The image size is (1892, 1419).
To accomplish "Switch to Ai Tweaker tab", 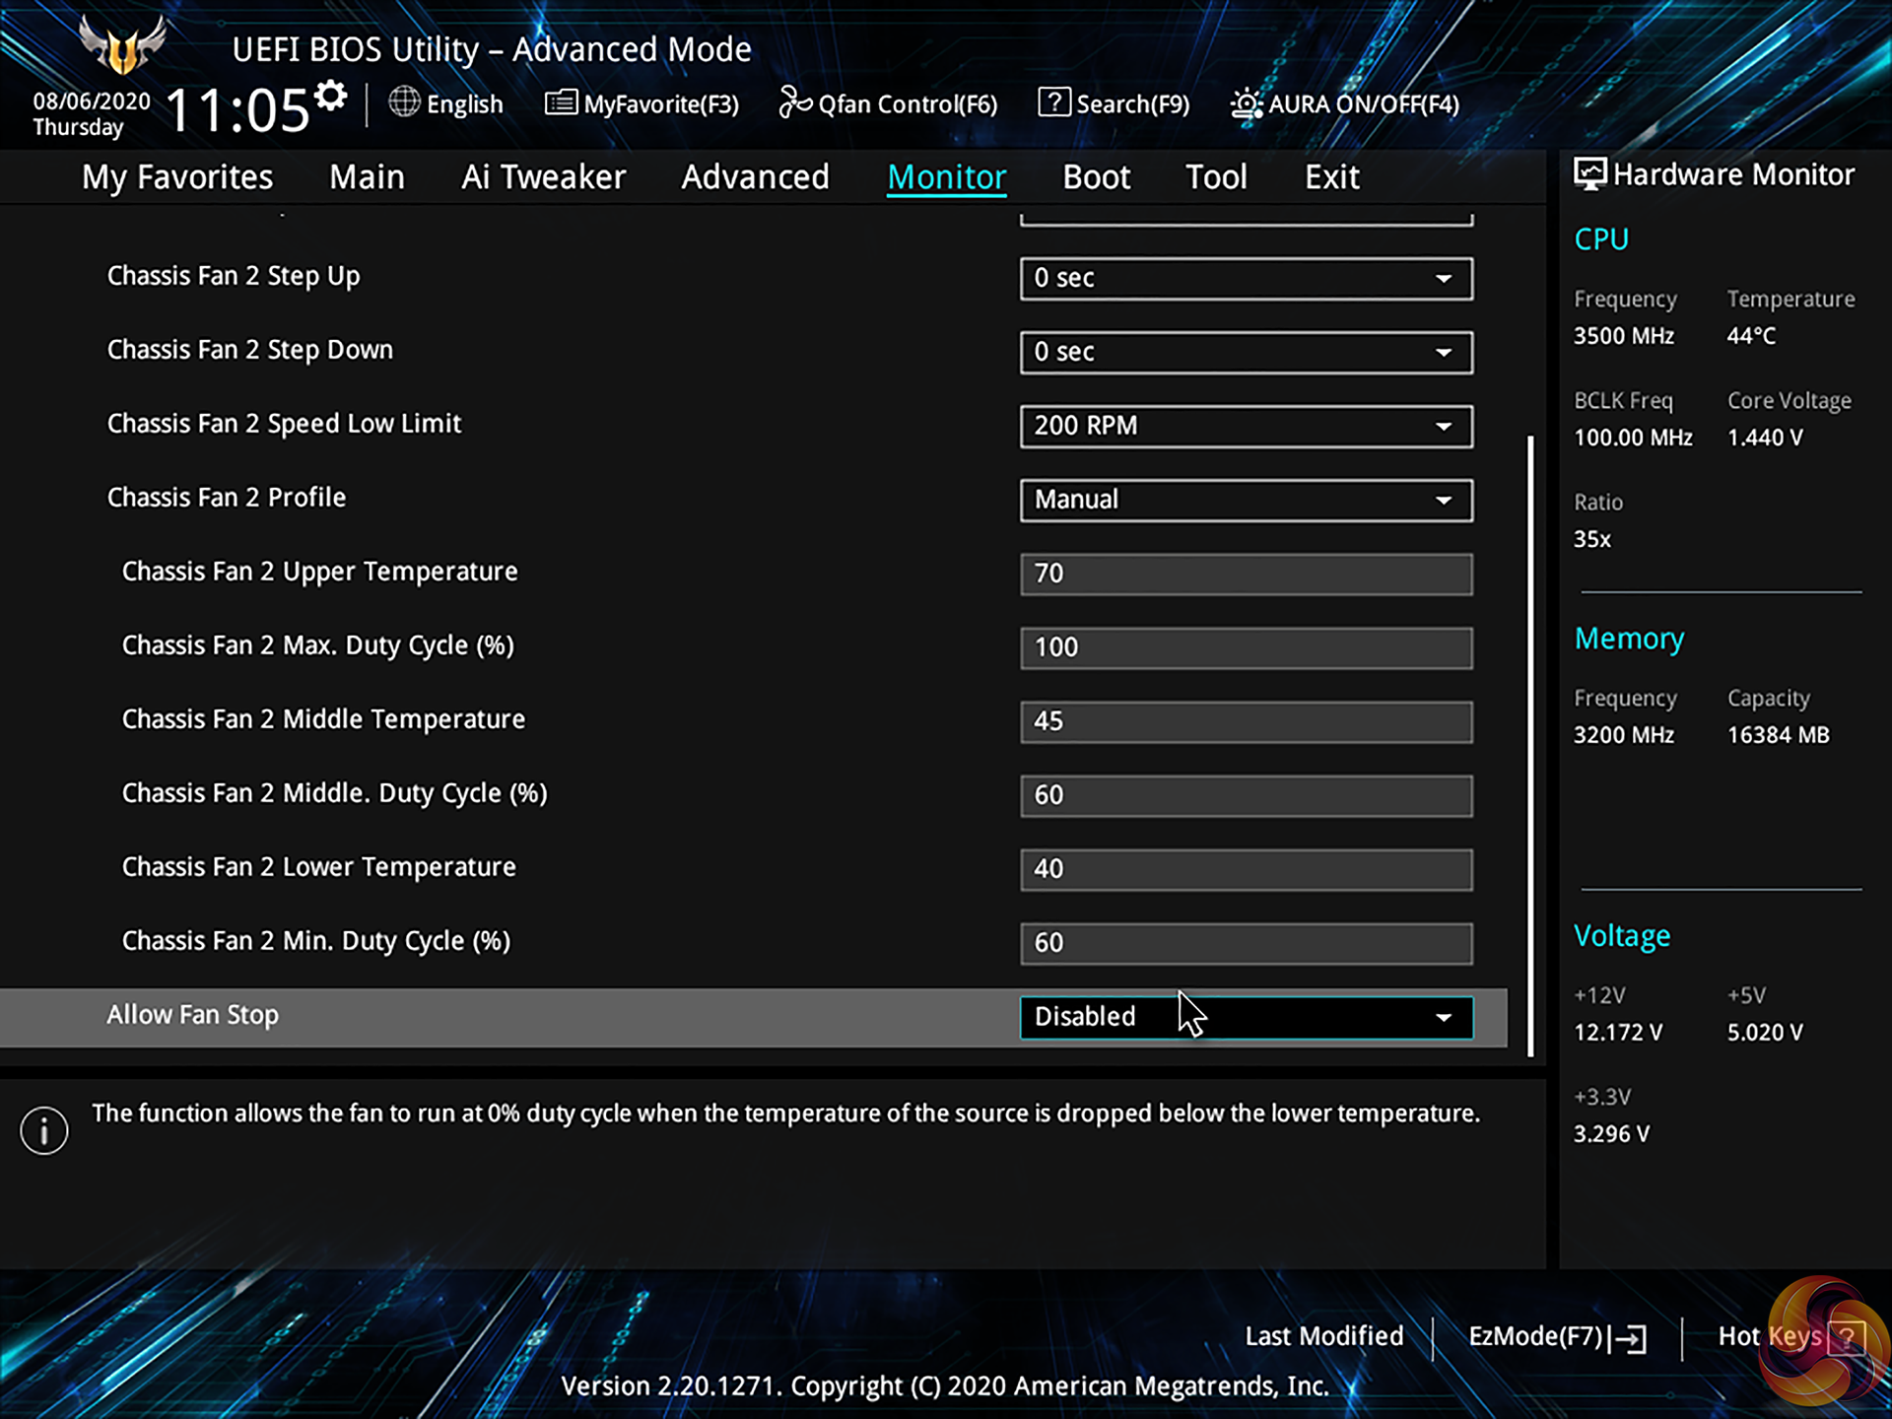I will click(x=543, y=177).
